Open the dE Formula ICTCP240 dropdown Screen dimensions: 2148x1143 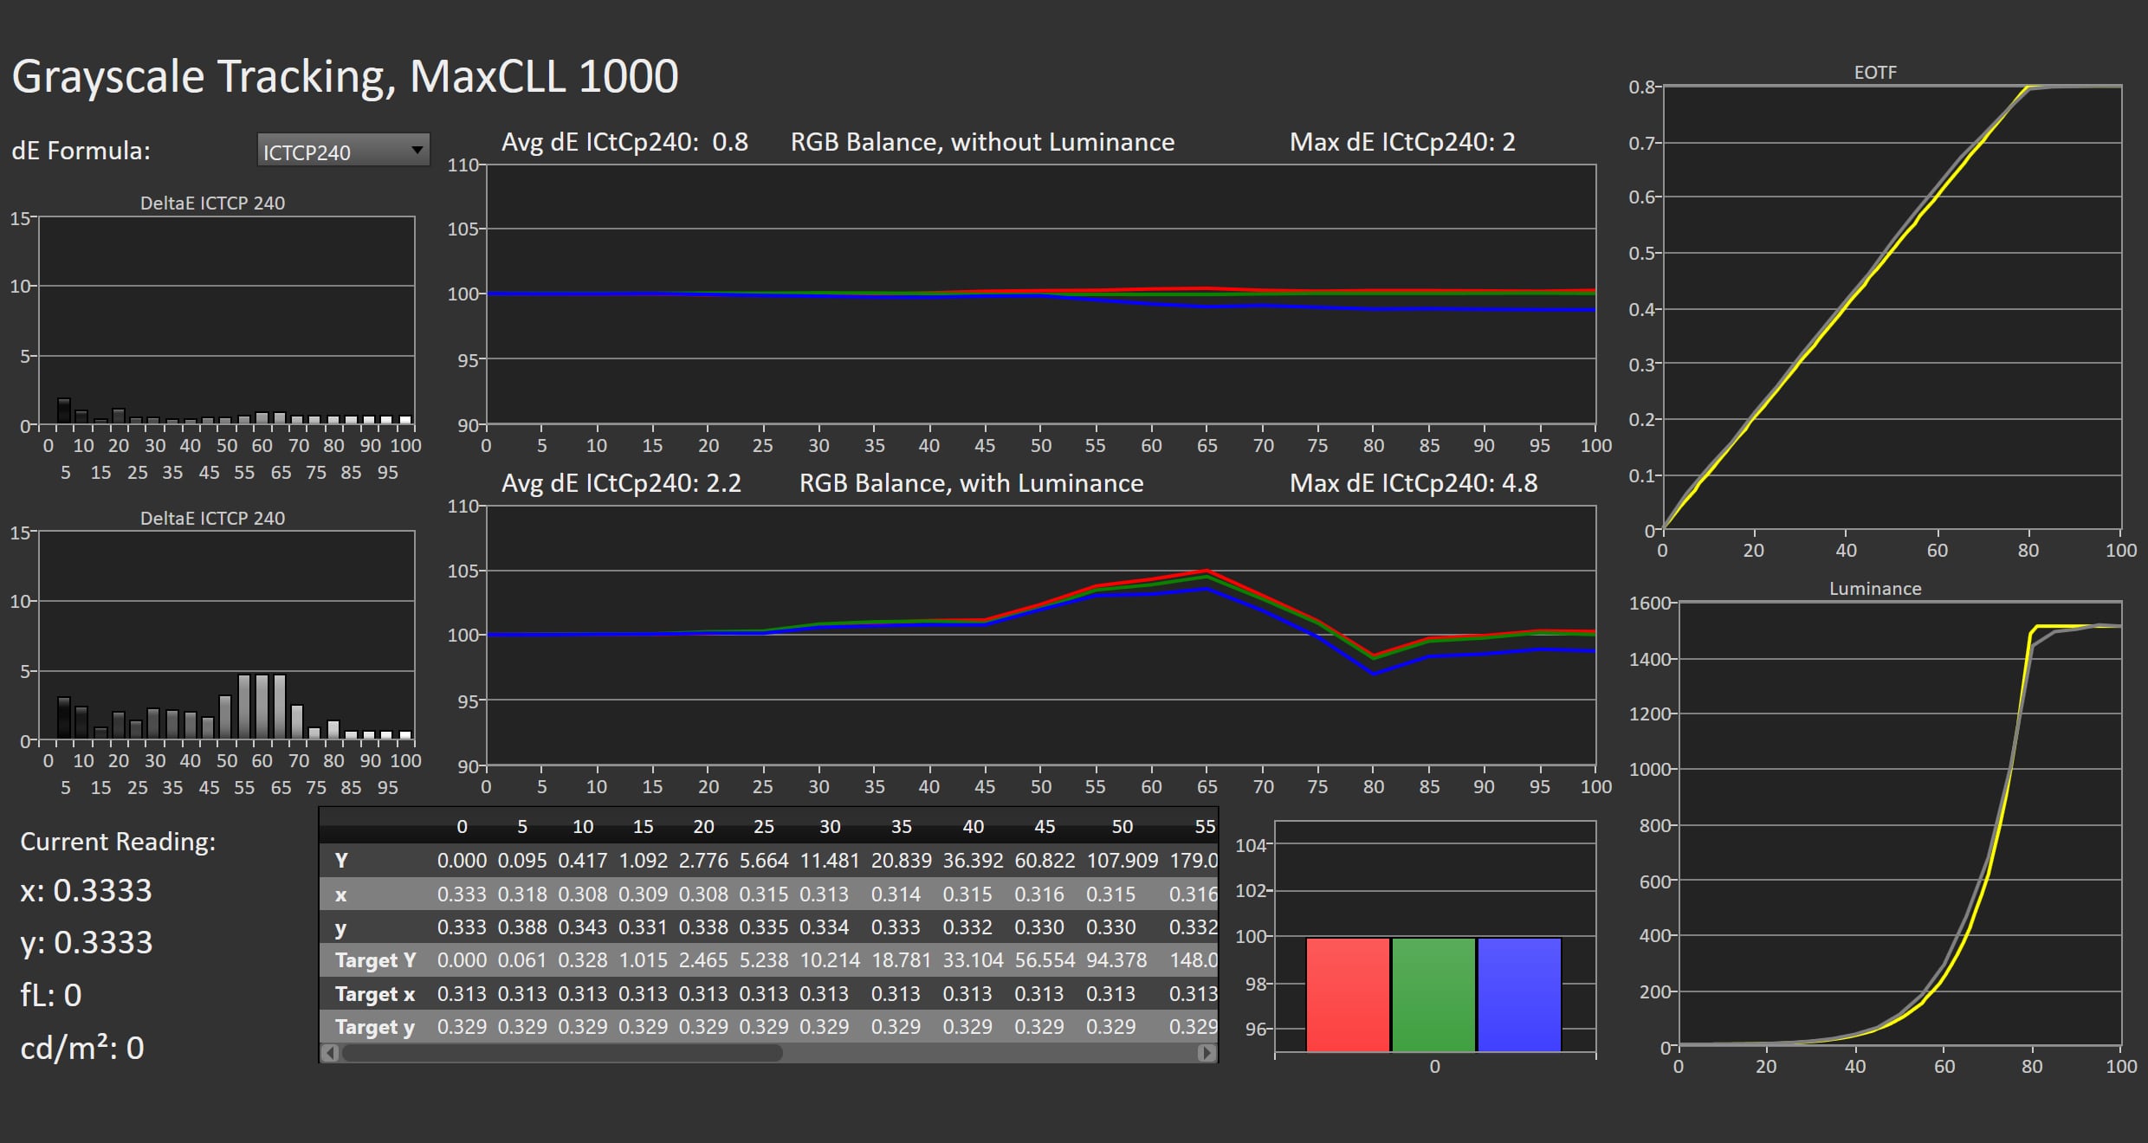point(343,151)
